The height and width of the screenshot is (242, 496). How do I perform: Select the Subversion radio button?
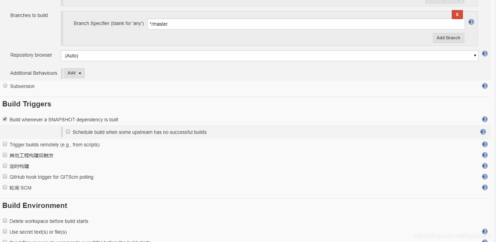click(x=5, y=86)
